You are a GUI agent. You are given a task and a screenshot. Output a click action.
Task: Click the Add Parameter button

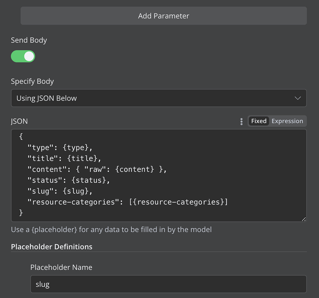[x=163, y=16]
